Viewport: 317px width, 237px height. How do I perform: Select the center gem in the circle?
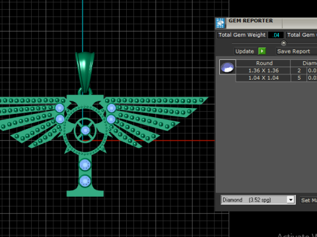(x=85, y=130)
